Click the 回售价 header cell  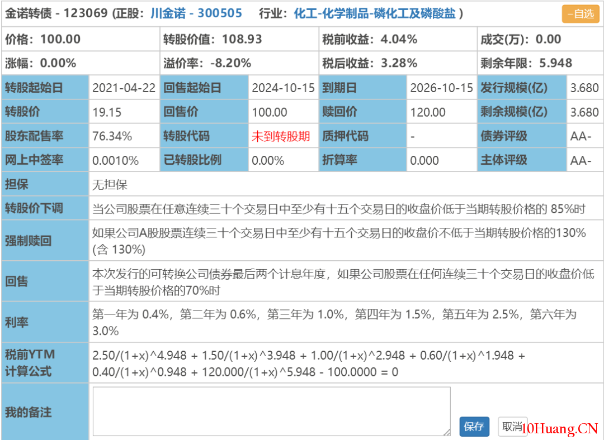pyautogui.click(x=204, y=112)
